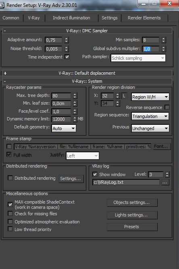179x269 pixels.
Task: Minimize the Render Setup window
Action: 144,3
